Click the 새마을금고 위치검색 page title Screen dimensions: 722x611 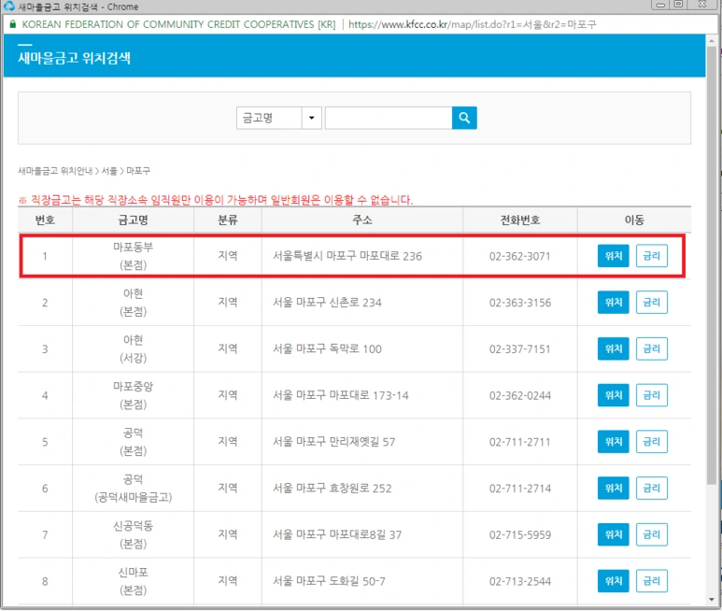pos(74,58)
